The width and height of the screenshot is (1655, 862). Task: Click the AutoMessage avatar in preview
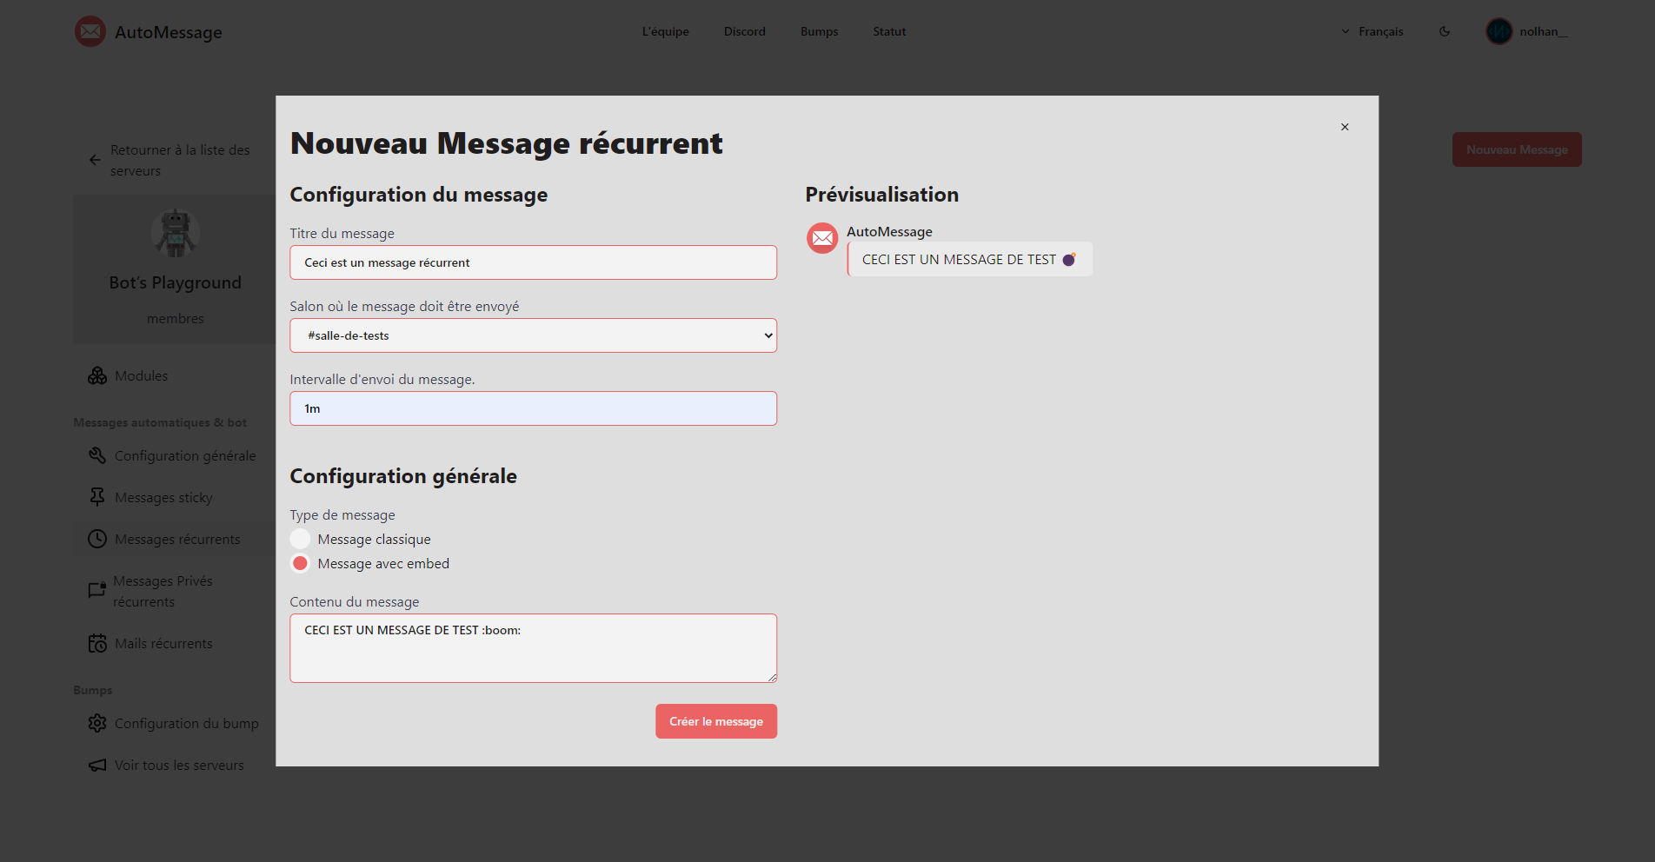coord(822,238)
